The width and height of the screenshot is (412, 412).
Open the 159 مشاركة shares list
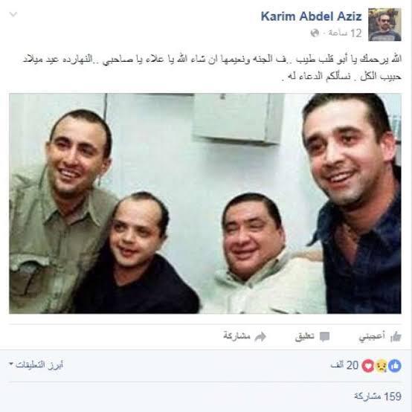pos(378,396)
